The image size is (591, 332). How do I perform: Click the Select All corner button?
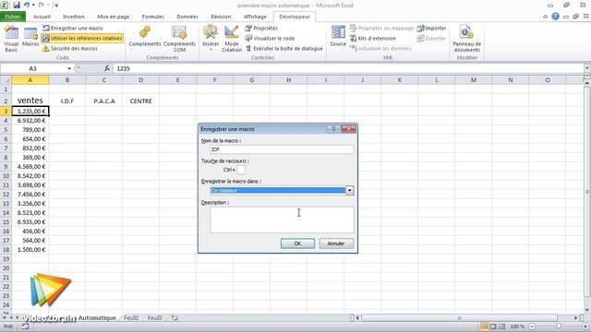6,80
